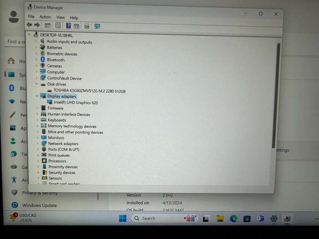Collapse the Disk drives node

pos(36,84)
